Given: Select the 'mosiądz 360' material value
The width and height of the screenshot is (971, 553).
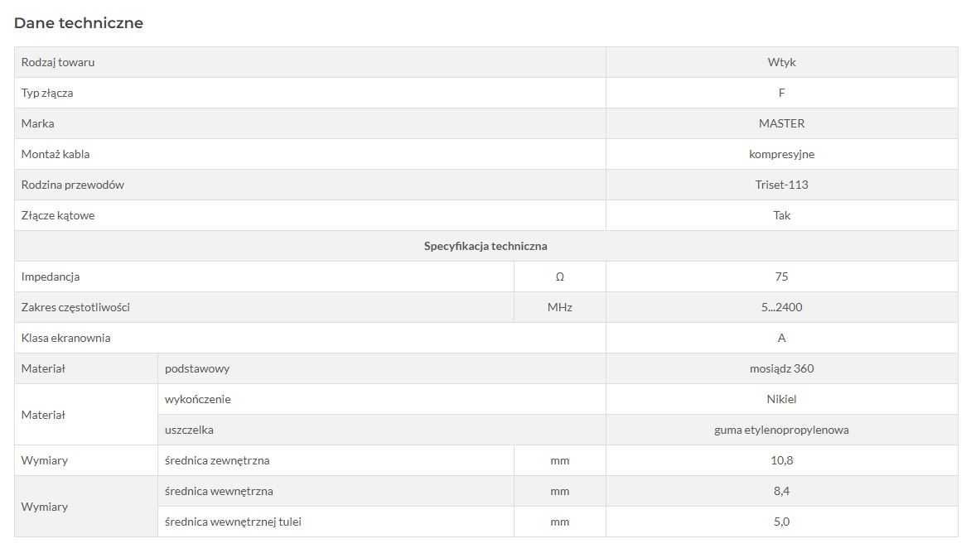Looking at the screenshot, I should click(781, 368).
